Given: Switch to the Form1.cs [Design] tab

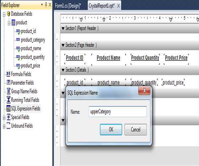Looking at the screenshot, I should click(x=70, y=5).
